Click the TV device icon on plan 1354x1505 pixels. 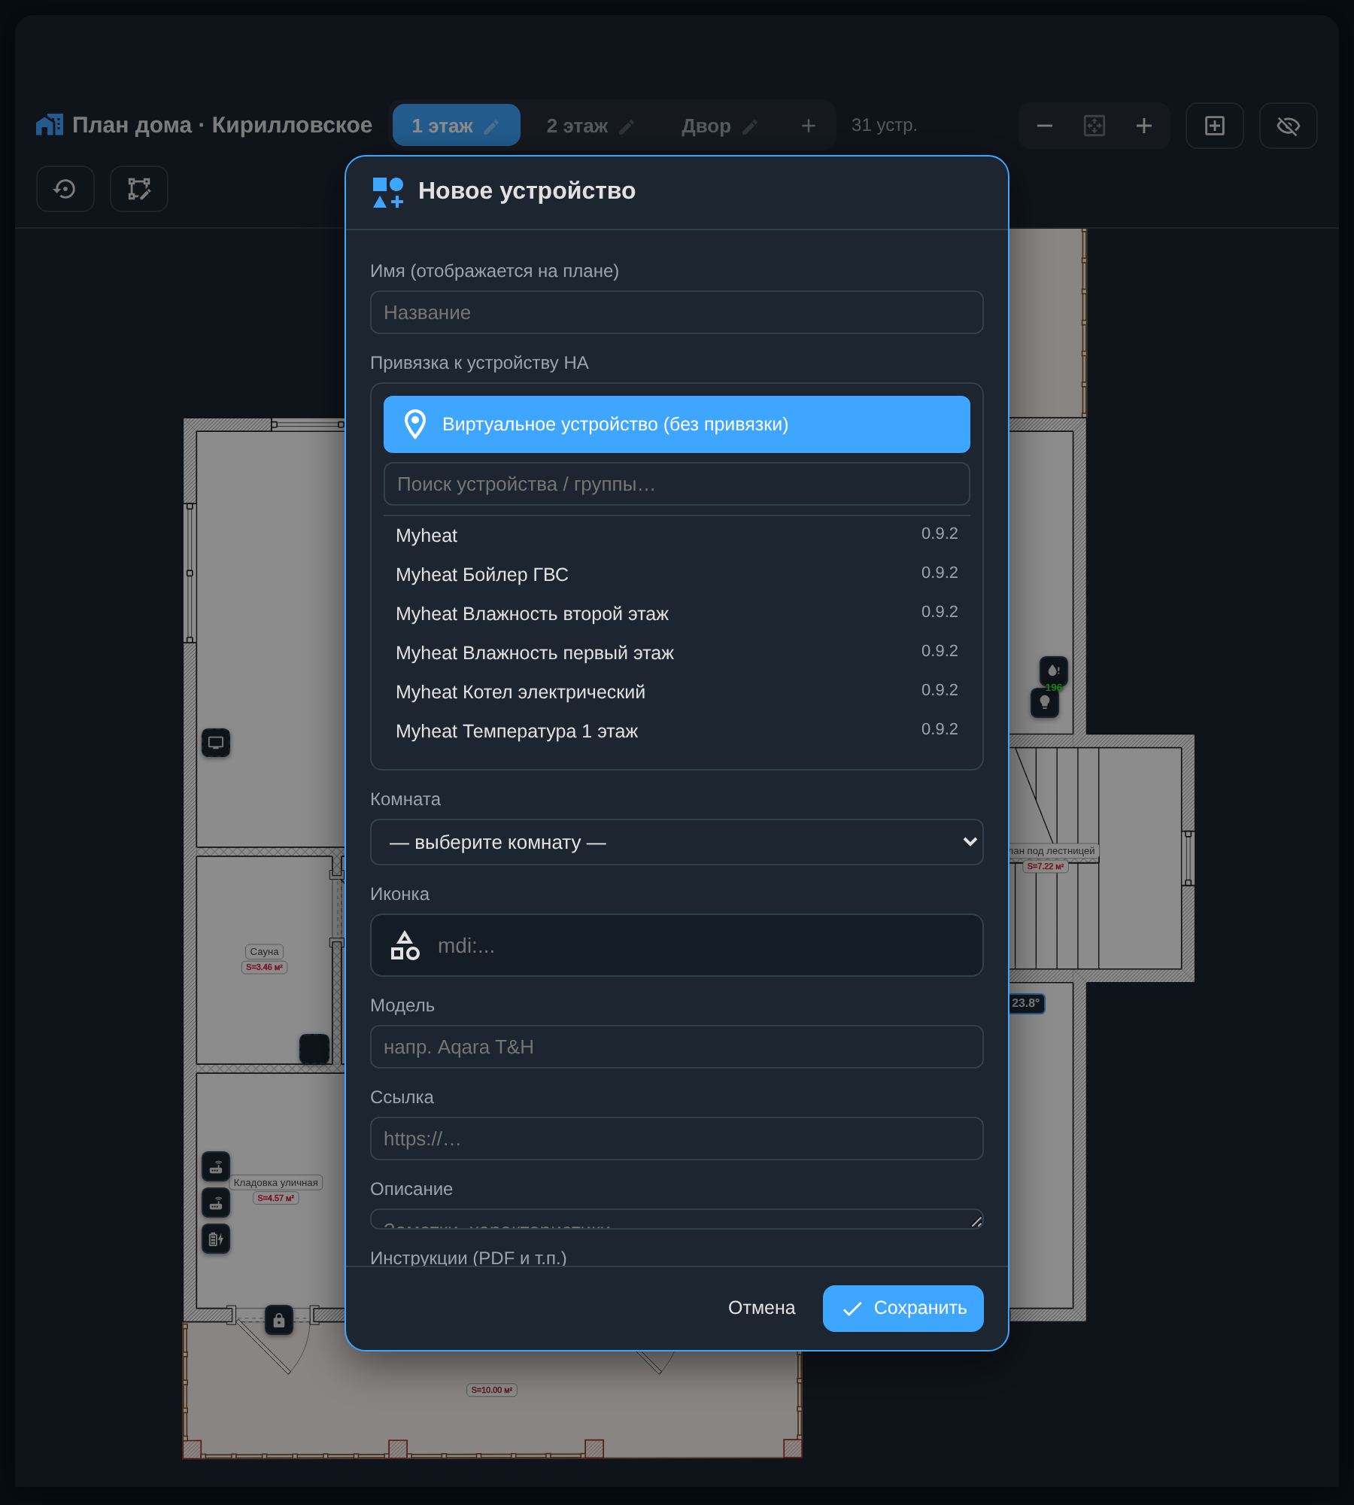point(216,743)
